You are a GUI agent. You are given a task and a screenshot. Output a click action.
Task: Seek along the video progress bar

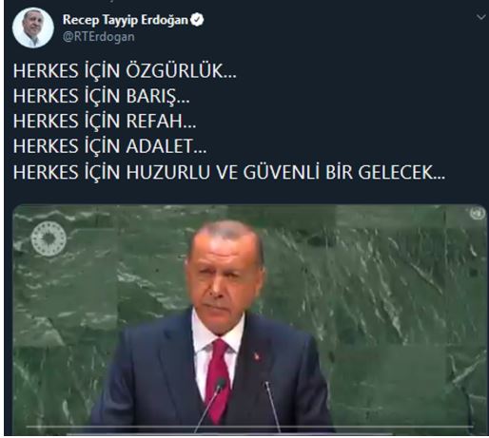(249, 428)
